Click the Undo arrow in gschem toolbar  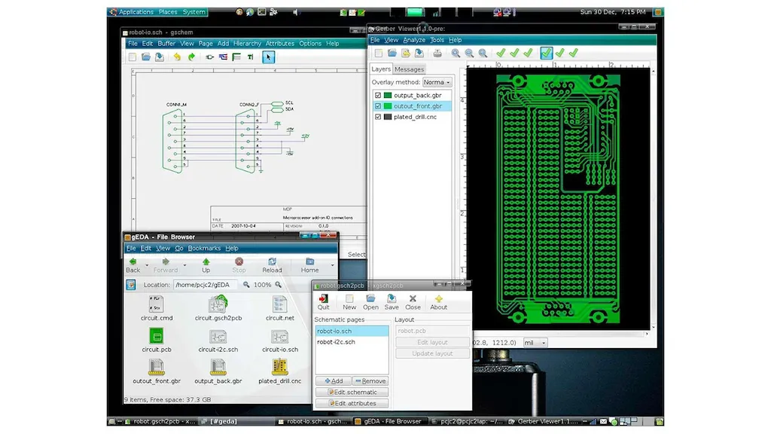click(x=177, y=57)
